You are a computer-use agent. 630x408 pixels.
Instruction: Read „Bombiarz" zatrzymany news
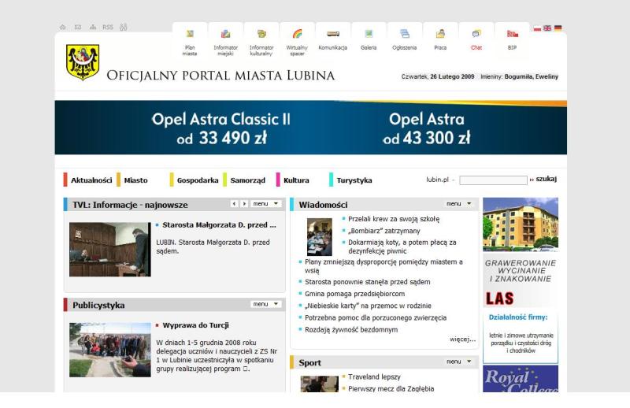[384, 231]
